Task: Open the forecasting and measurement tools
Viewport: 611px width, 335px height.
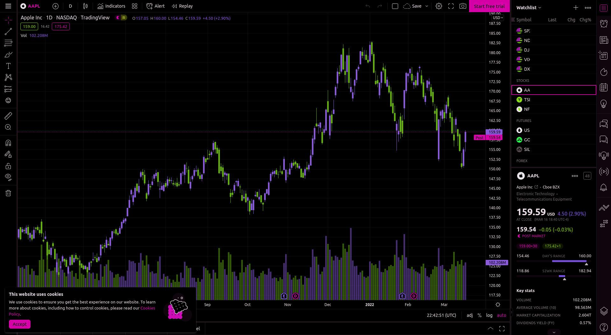Action: click(8, 89)
